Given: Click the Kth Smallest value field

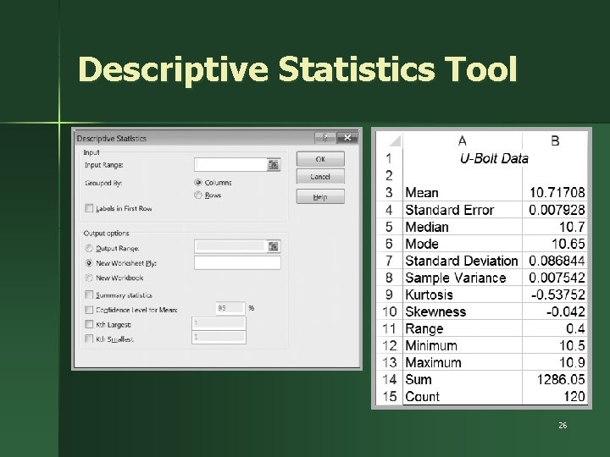Looking at the screenshot, I should pyautogui.click(x=219, y=338).
